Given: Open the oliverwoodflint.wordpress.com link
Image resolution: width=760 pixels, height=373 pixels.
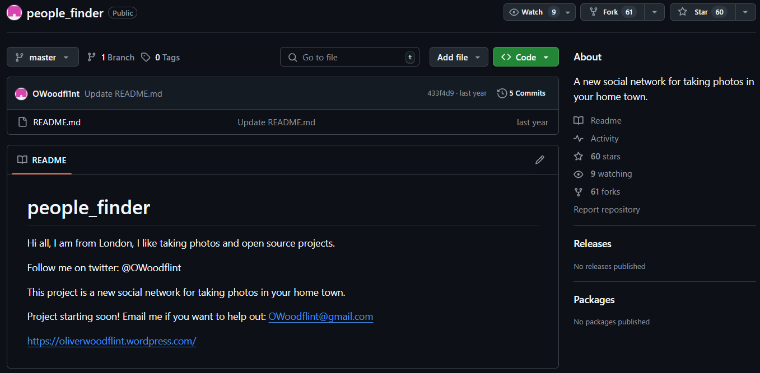Looking at the screenshot, I should click(x=111, y=341).
